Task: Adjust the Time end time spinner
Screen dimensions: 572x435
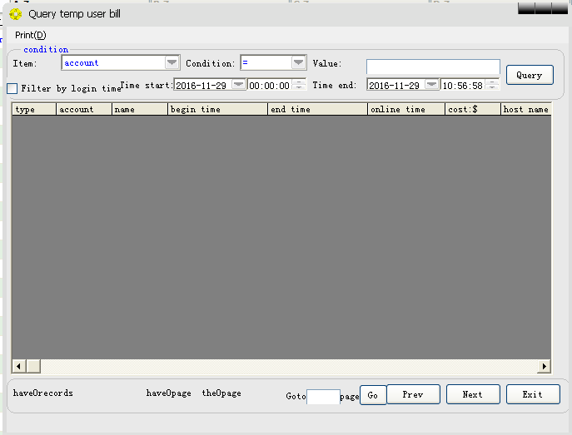Action: tap(492, 85)
